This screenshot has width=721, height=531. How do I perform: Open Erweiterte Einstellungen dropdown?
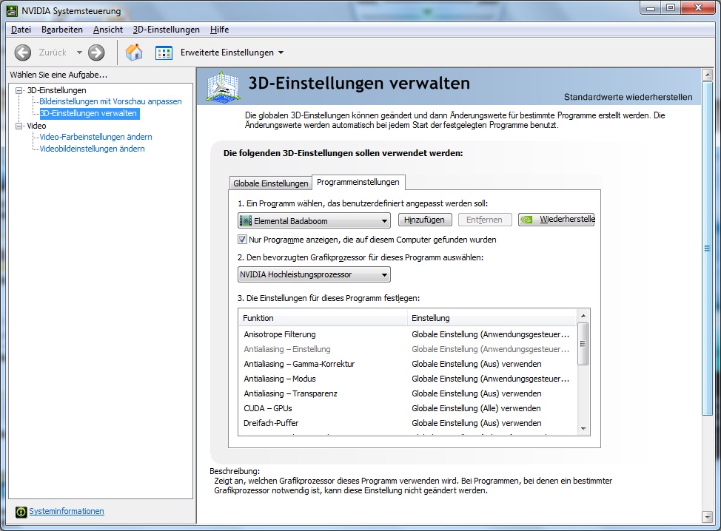click(x=232, y=53)
